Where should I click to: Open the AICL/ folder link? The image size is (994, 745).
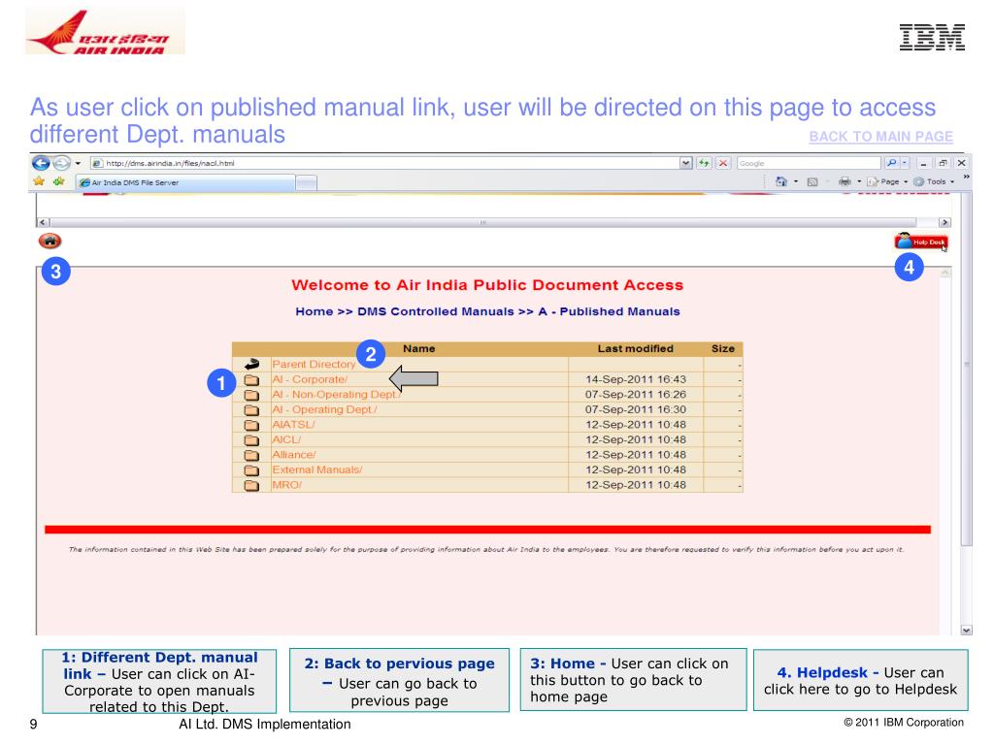(x=286, y=439)
